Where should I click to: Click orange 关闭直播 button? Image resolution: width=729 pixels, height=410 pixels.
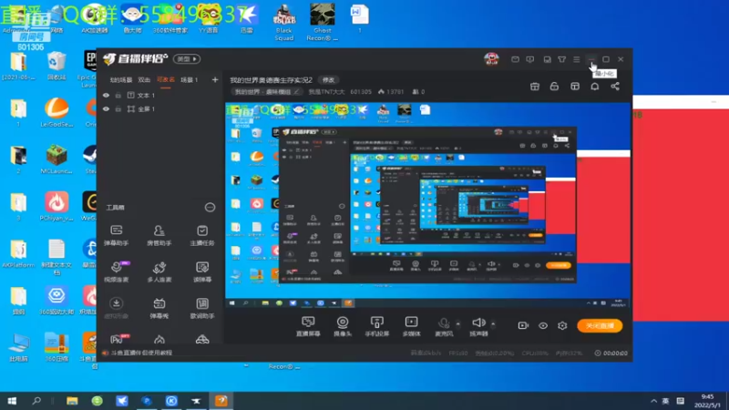point(600,326)
